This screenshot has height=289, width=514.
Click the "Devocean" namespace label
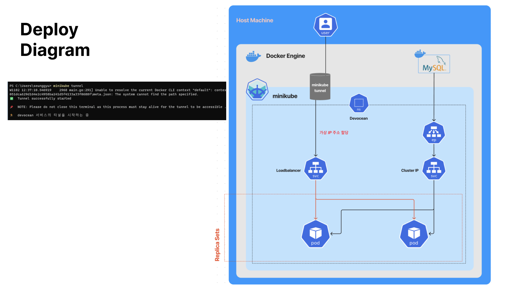click(x=359, y=118)
